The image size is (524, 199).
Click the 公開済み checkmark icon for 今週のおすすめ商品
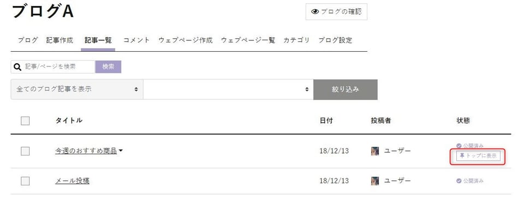[x=459, y=146]
